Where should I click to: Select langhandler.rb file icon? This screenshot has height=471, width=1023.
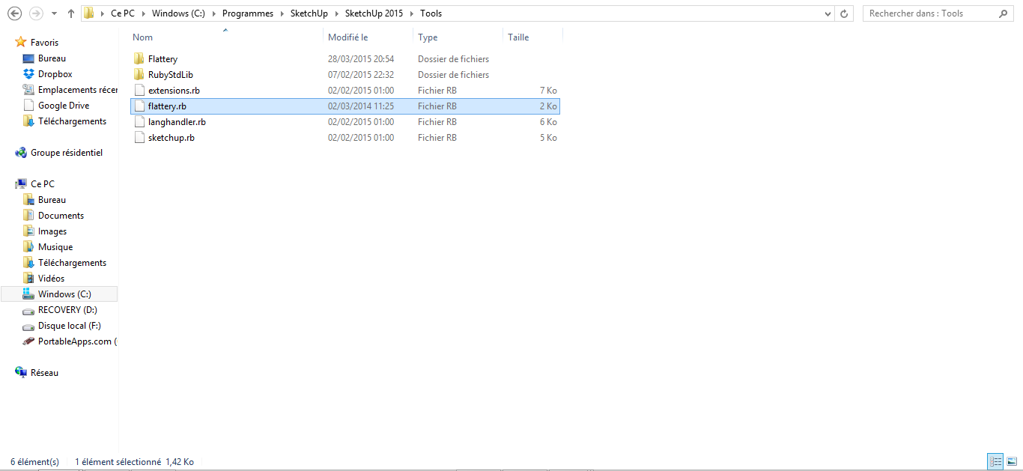click(139, 121)
